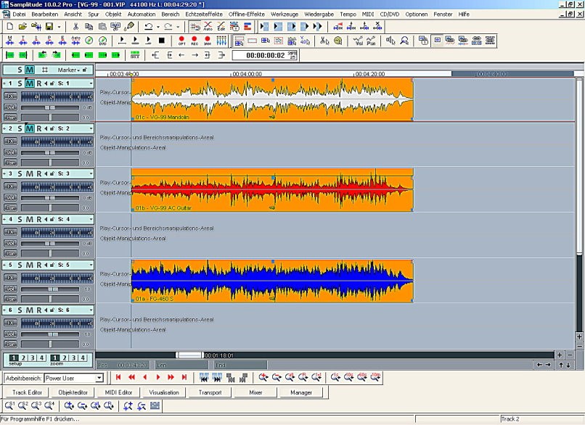
Task: Unmute track 2 with its M button
Action: [x=30, y=128]
